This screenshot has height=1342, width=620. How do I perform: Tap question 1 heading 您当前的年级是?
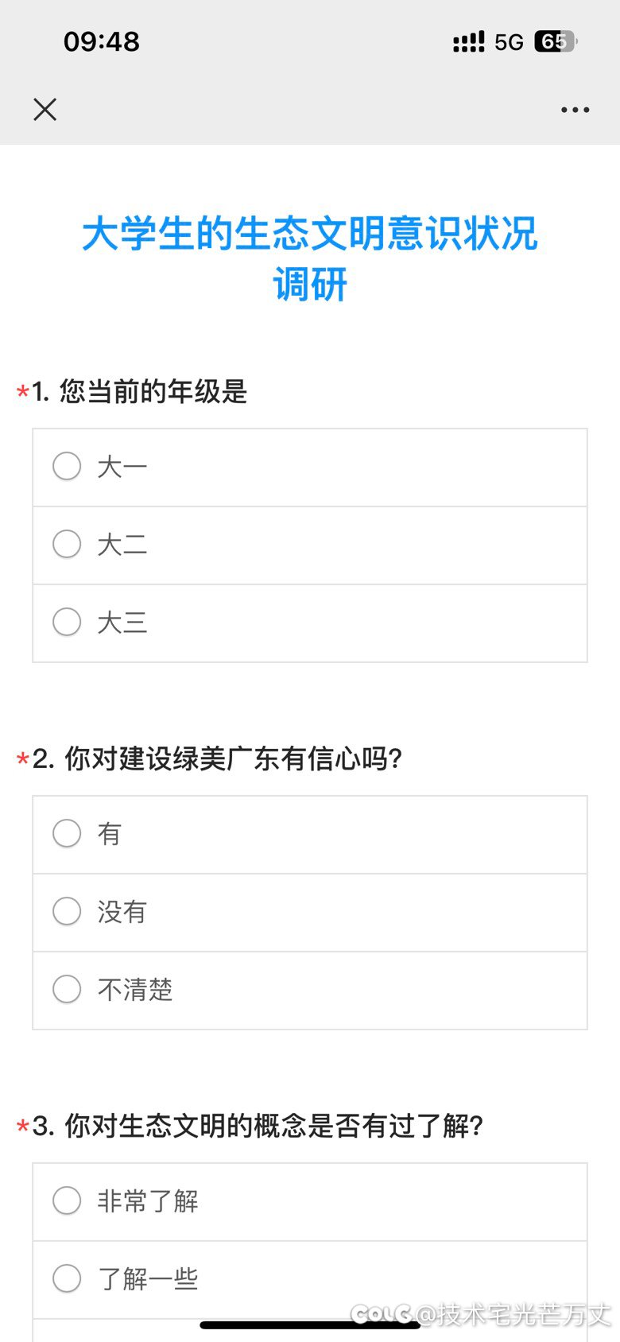pyautogui.click(x=140, y=391)
